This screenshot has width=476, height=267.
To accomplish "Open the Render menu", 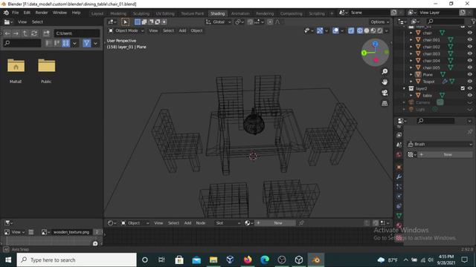I will [x=42, y=13].
